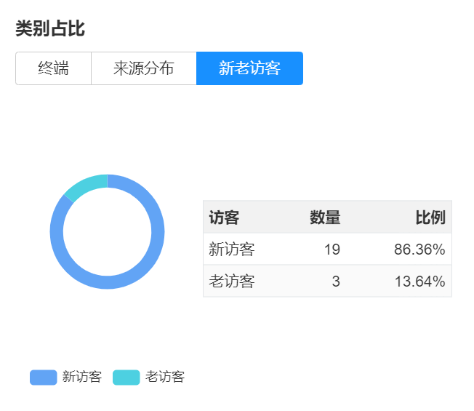Click the 数量 column header
The width and height of the screenshot is (474, 411).
tap(325, 218)
